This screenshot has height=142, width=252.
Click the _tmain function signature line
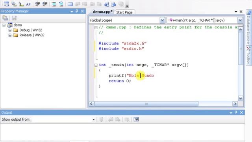coord(144,65)
